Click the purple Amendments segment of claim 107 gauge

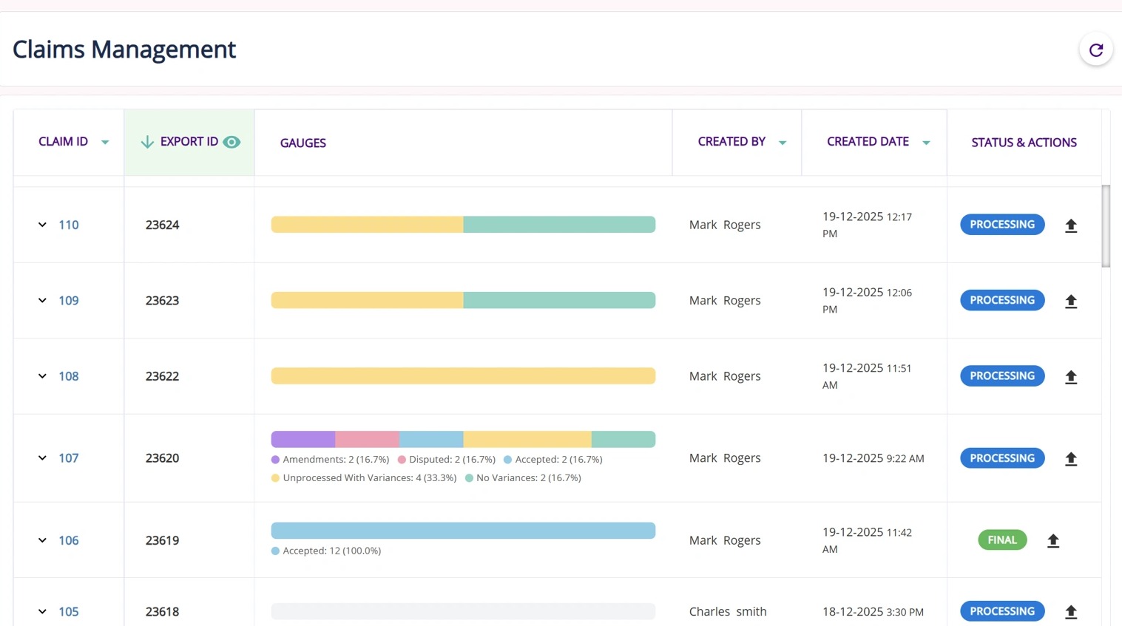coord(303,440)
